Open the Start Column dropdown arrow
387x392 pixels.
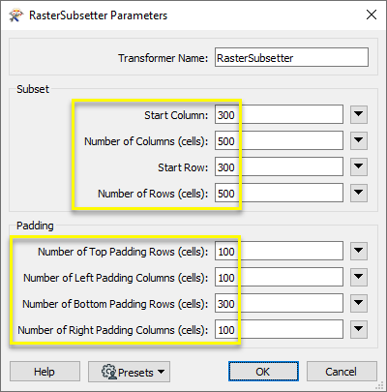click(x=359, y=114)
